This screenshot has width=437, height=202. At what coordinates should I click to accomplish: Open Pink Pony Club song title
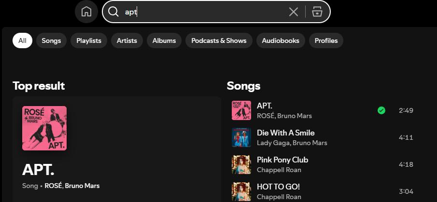click(282, 160)
